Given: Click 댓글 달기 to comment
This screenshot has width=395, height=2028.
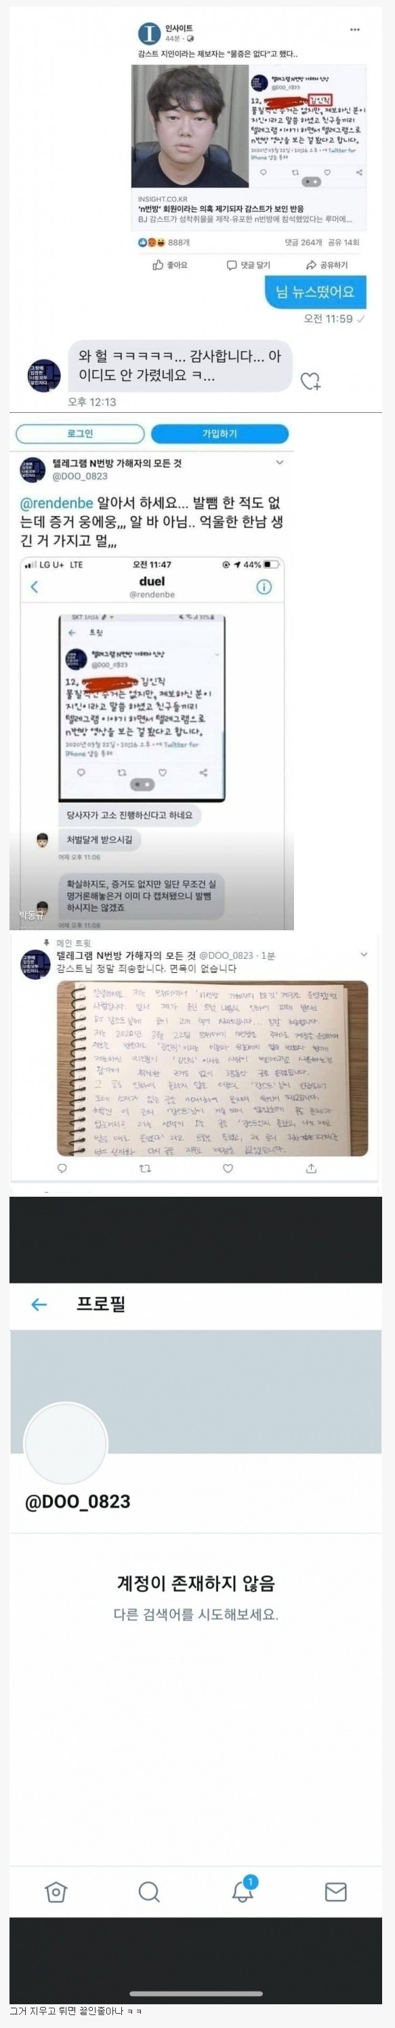Looking at the screenshot, I should (248, 265).
